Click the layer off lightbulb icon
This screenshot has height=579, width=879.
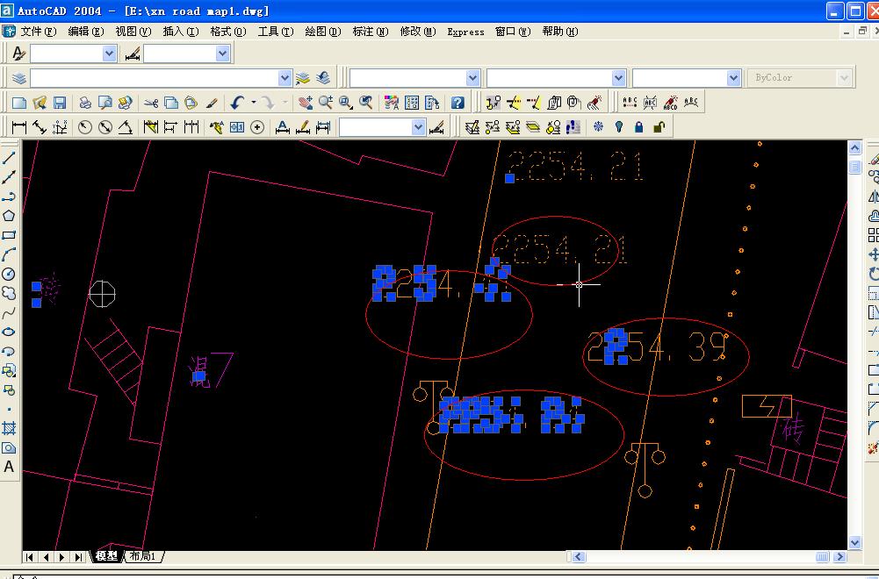click(618, 127)
